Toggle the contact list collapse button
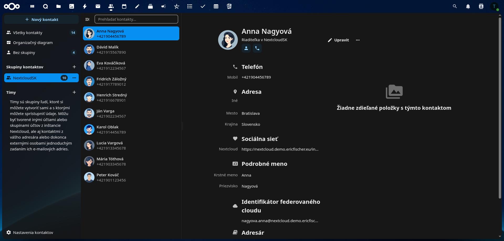 [x=87, y=19]
